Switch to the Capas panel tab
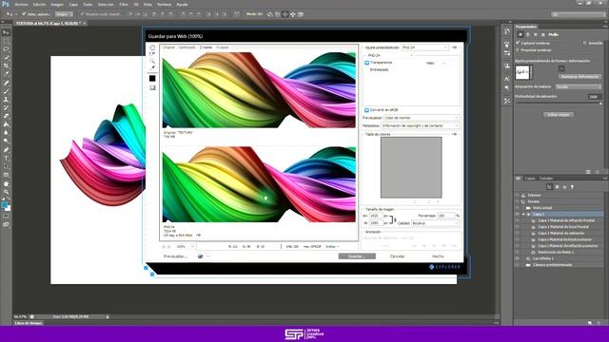609x342 pixels. (530, 179)
